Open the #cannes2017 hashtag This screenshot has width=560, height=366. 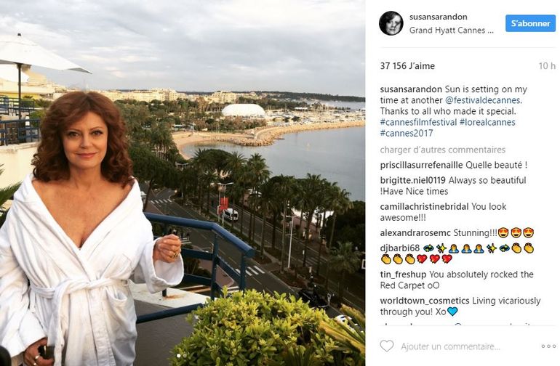click(x=404, y=133)
